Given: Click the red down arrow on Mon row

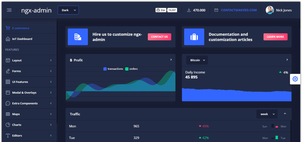Looking at the screenshot, I should tap(200, 126).
